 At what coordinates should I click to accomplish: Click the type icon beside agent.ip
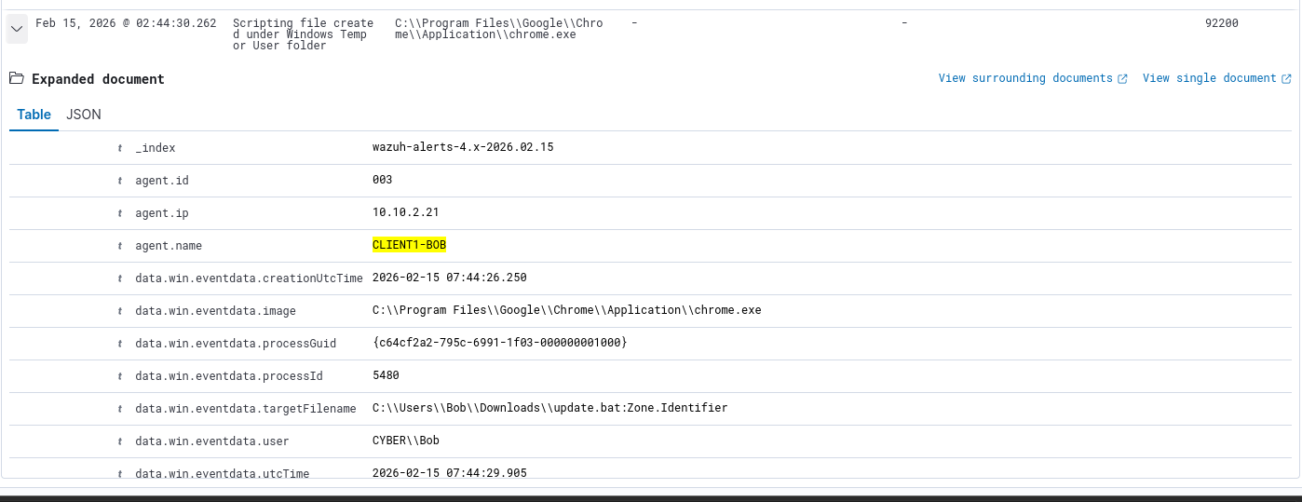point(119,213)
